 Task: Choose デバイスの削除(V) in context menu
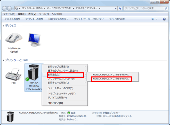pos(65,97)
